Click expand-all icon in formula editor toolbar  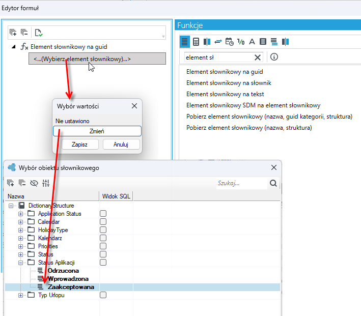point(13,33)
